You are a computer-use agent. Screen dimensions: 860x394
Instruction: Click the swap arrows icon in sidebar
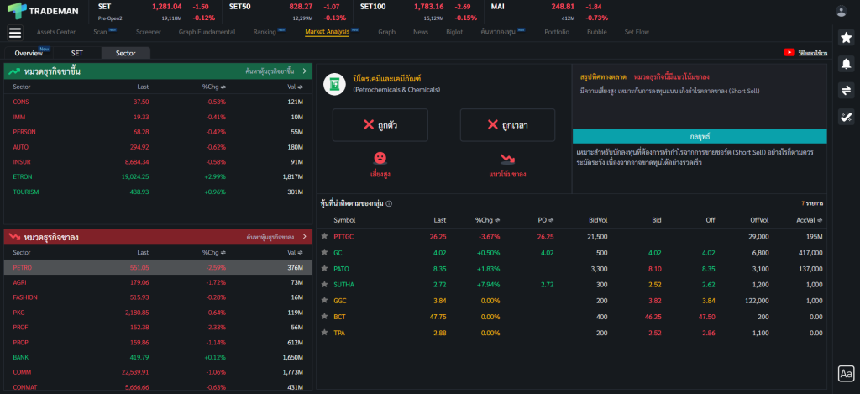[x=846, y=91]
